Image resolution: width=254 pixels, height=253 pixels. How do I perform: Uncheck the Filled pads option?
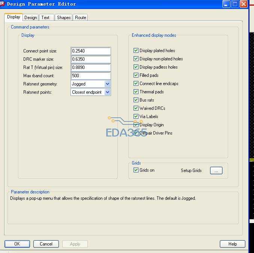click(136, 75)
